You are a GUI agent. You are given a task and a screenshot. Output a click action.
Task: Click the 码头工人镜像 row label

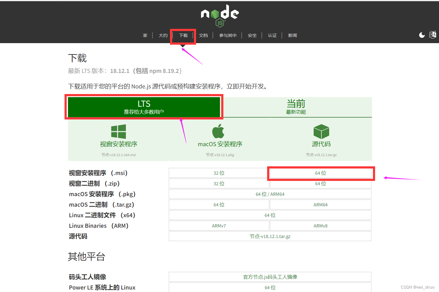coord(87,277)
